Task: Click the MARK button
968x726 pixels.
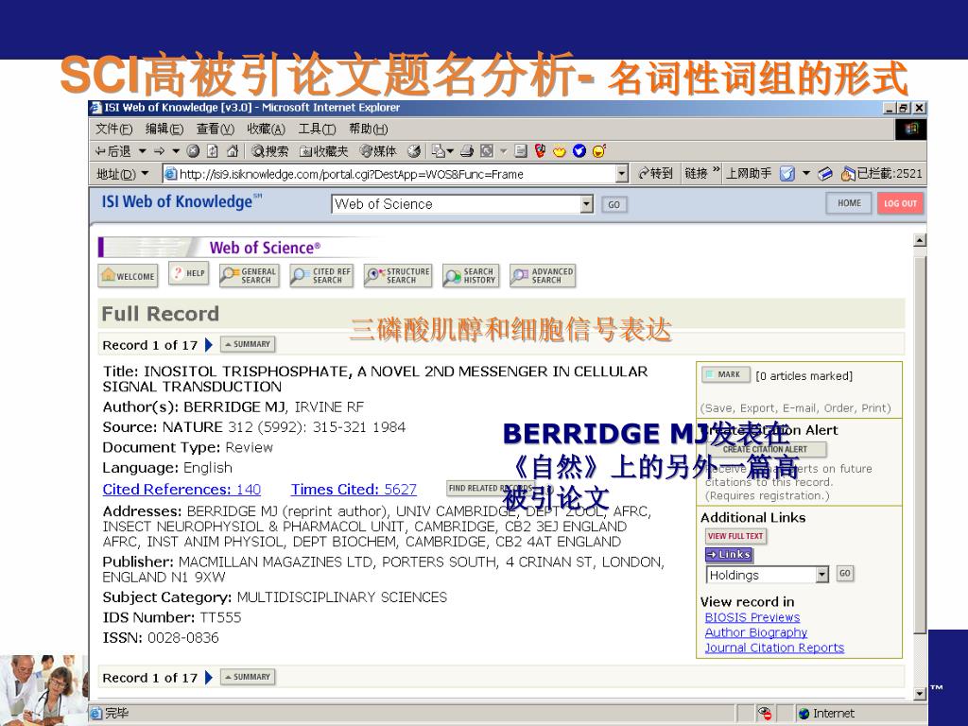Action: (x=726, y=374)
